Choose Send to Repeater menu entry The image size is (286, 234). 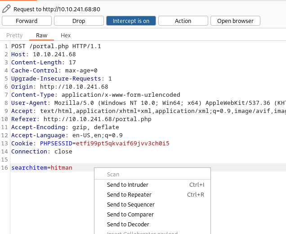[129, 195]
